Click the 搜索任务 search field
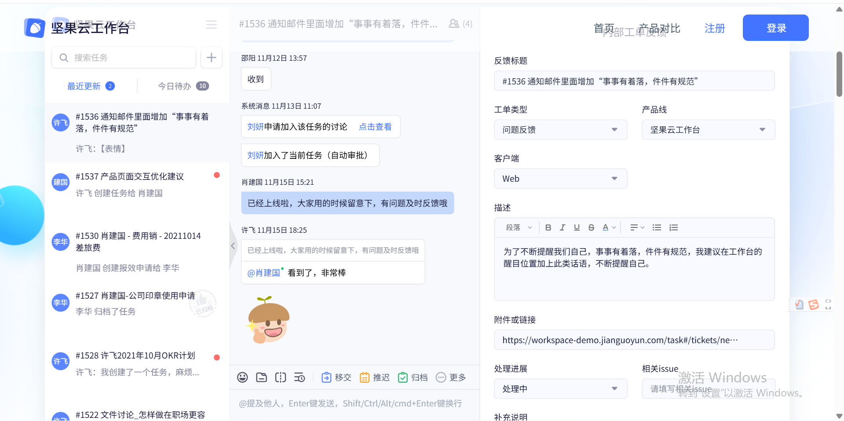The image size is (844, 421). pos(124,58)
